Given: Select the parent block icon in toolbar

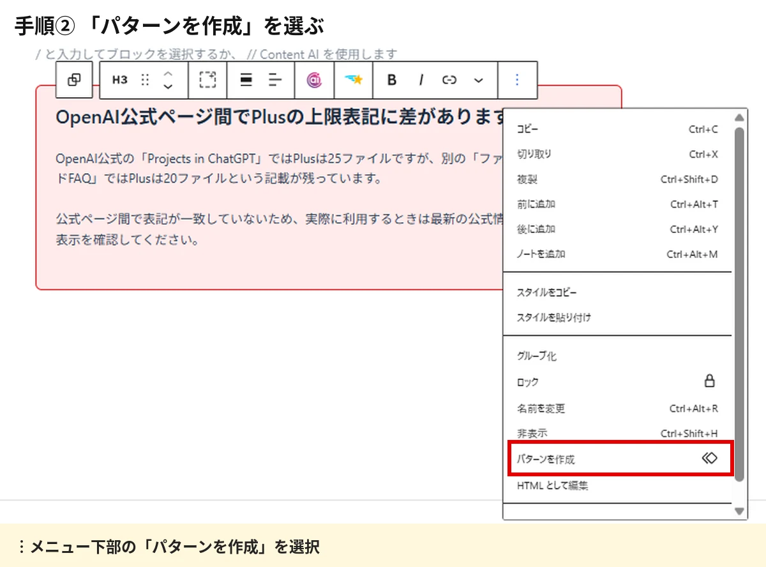Looking at the screenshot, I should 74,80.
